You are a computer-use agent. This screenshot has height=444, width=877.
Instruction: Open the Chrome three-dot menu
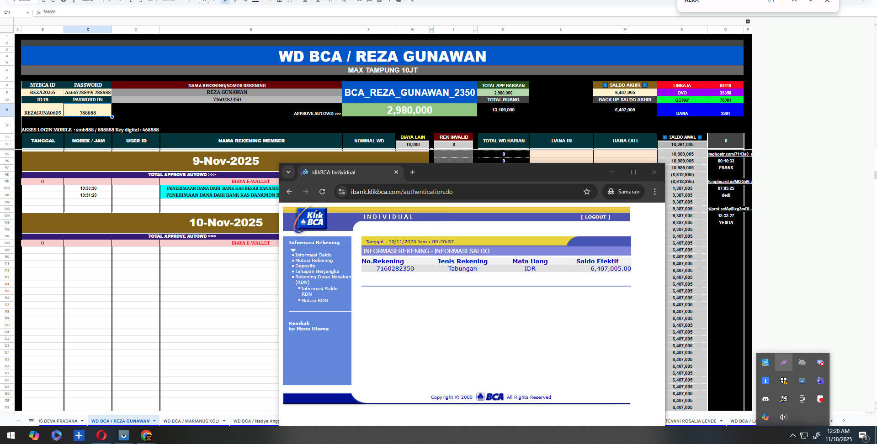coord(655,192)
